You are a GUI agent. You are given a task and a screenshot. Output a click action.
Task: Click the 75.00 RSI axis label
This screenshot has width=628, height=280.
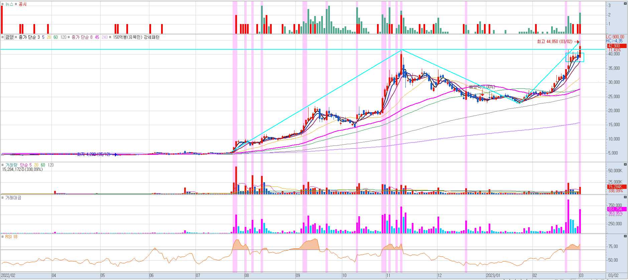[613, 247]
